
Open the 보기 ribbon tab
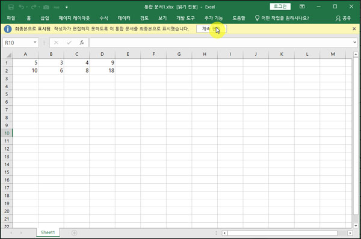[162, 18]
